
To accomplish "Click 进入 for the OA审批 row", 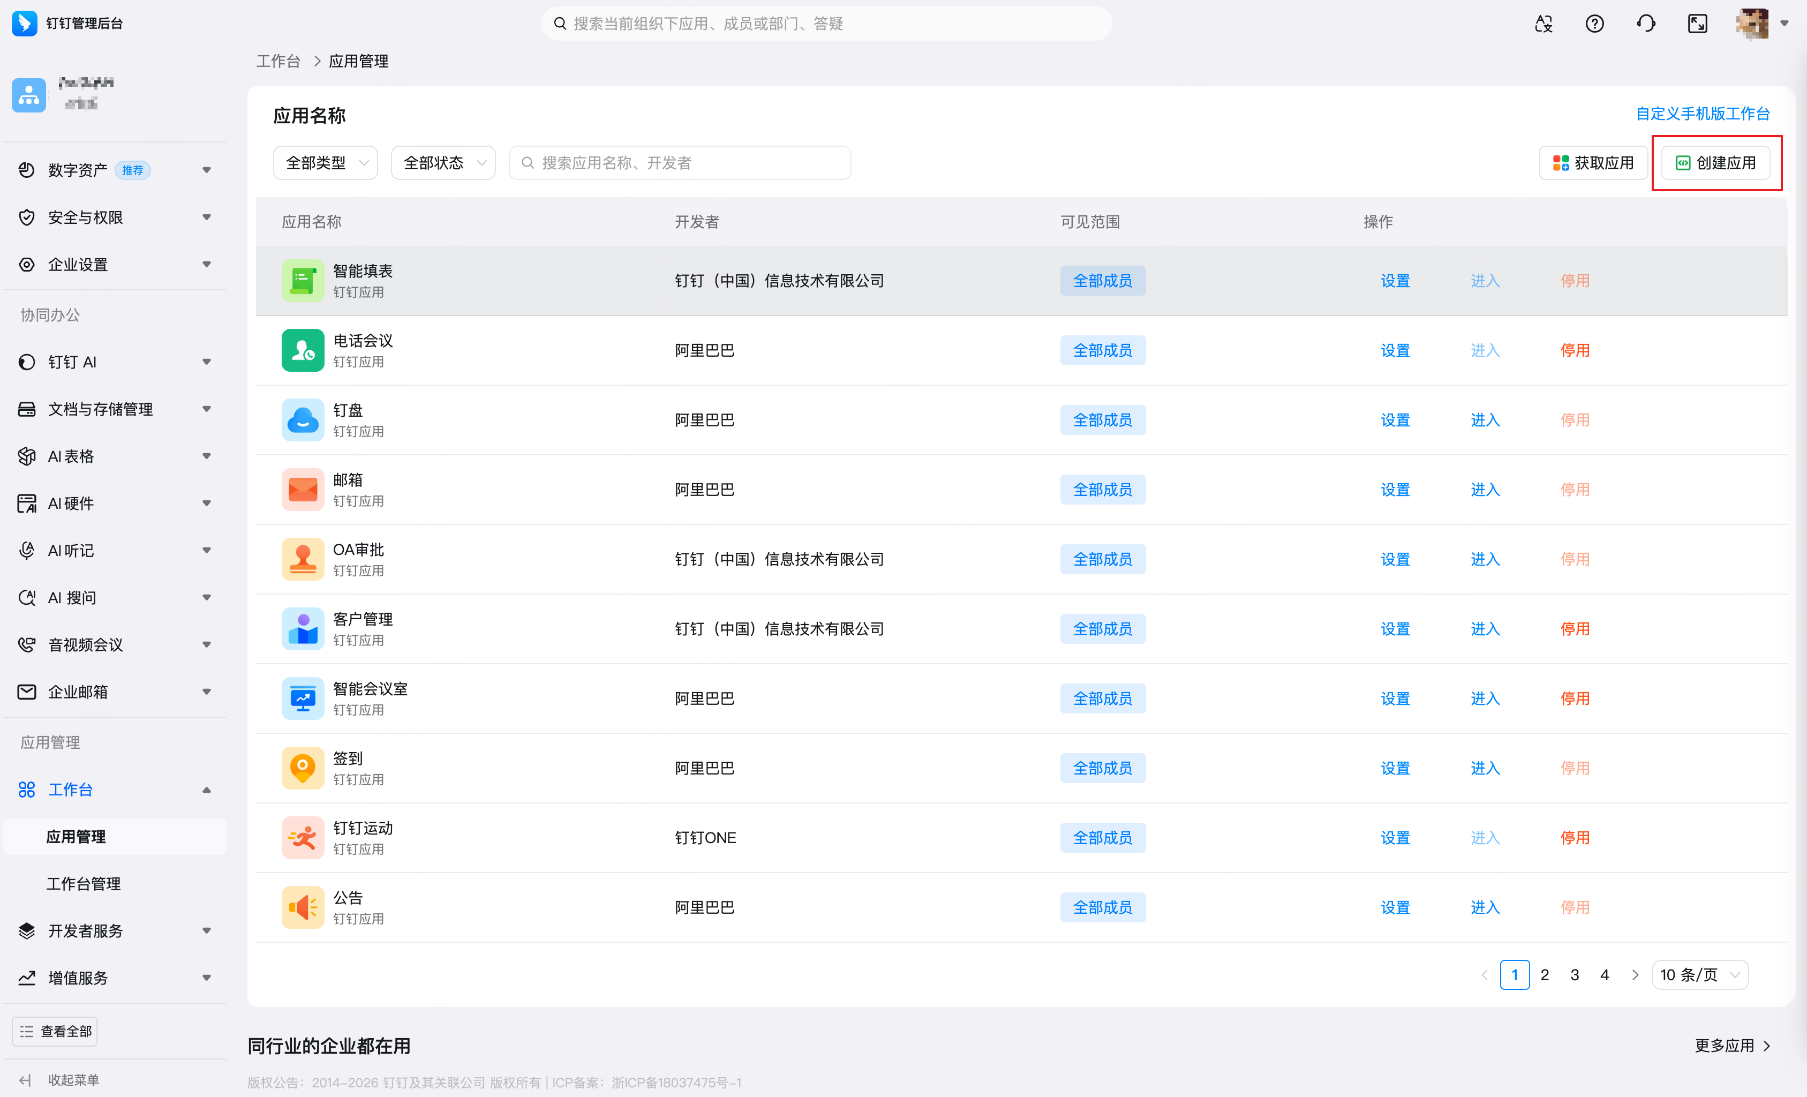I will pyautogui.click(x=1485, y=560).
